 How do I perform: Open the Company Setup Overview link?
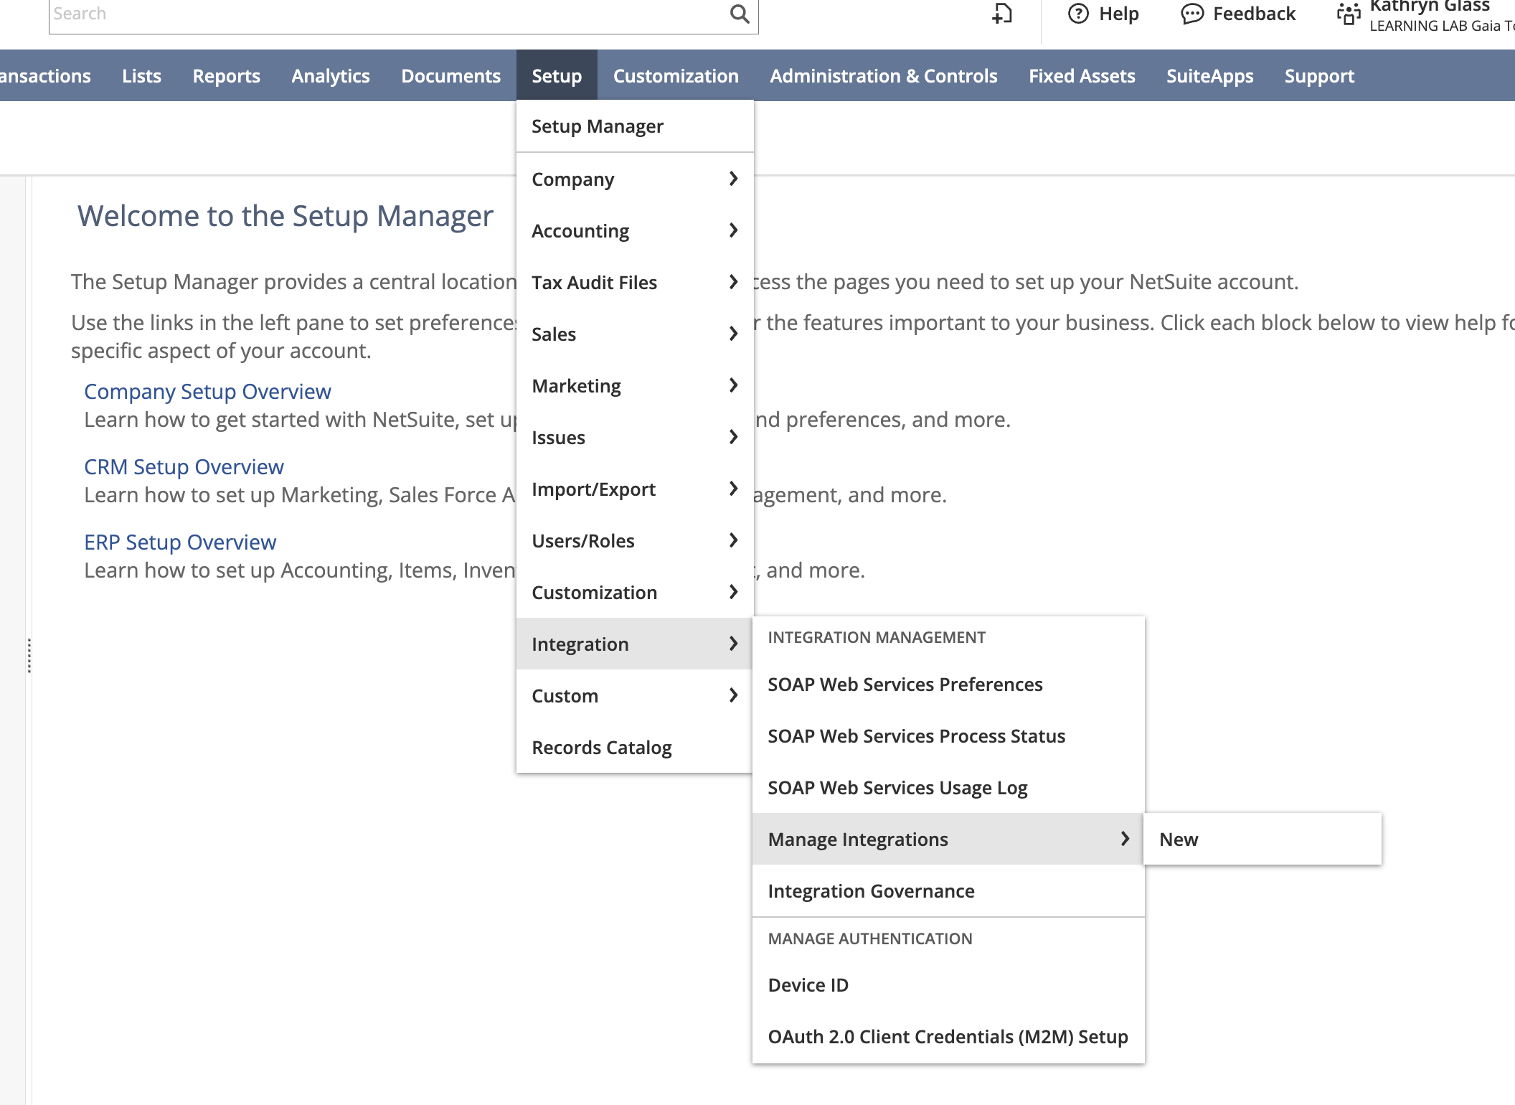207,391
